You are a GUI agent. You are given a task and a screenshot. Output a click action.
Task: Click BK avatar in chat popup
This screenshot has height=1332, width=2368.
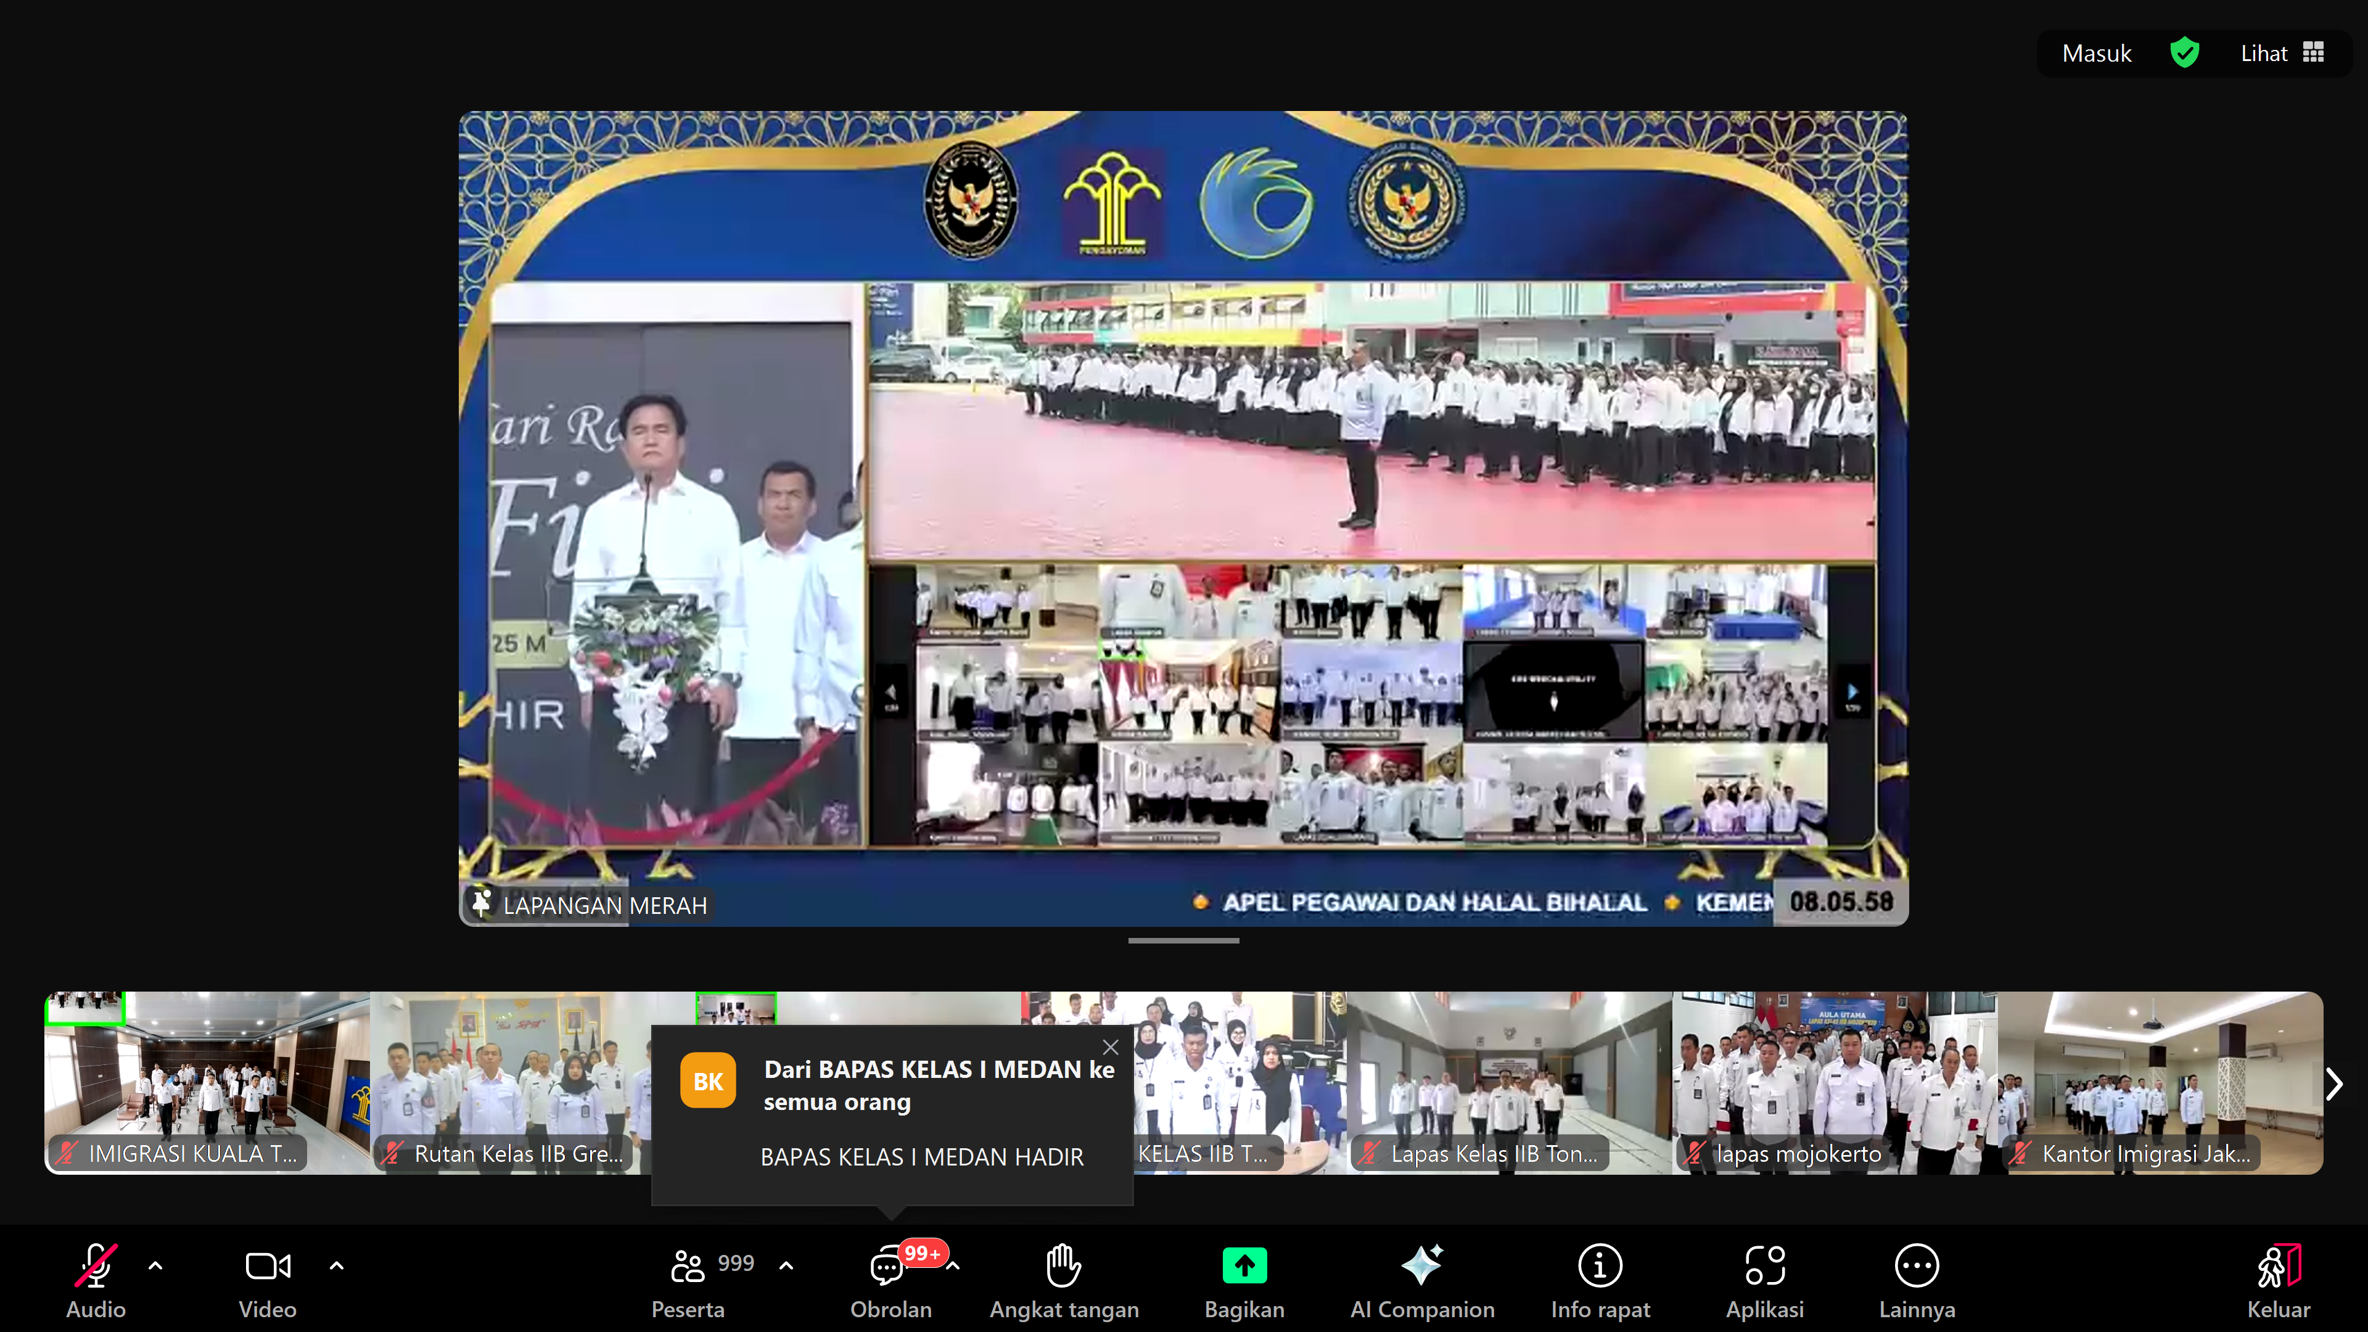pyautogui.click(x=708, y=1081)
